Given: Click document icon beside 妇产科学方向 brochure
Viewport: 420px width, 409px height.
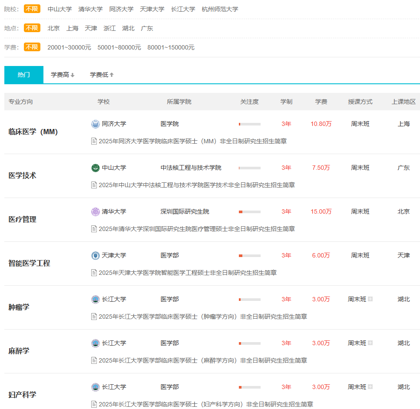Looking at the screenshot, I should [x=94, y=404].
